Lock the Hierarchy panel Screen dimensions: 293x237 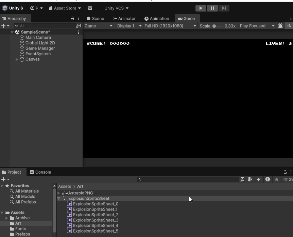[72, 18]
